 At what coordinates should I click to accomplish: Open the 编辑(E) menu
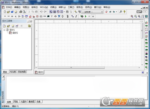point(17,7)
